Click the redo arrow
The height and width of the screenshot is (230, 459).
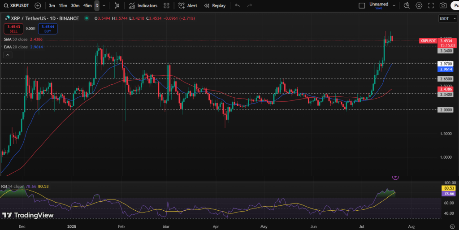[x=249, y=5]
